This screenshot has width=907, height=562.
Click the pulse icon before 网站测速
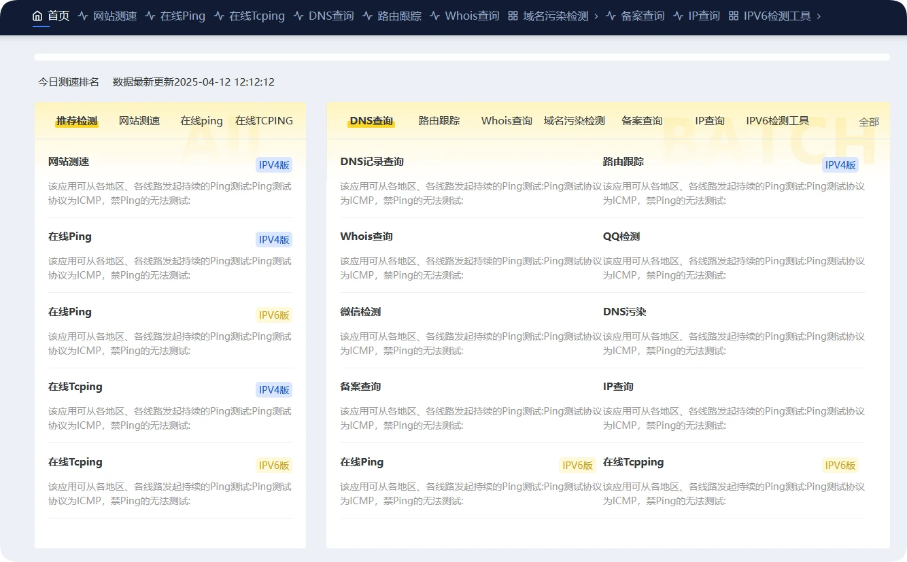83,16
